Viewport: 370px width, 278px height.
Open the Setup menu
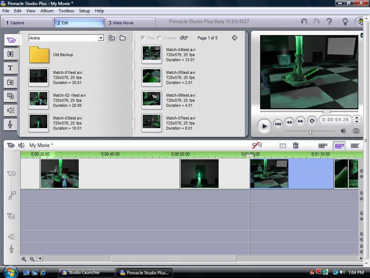[x=85, y=11]
